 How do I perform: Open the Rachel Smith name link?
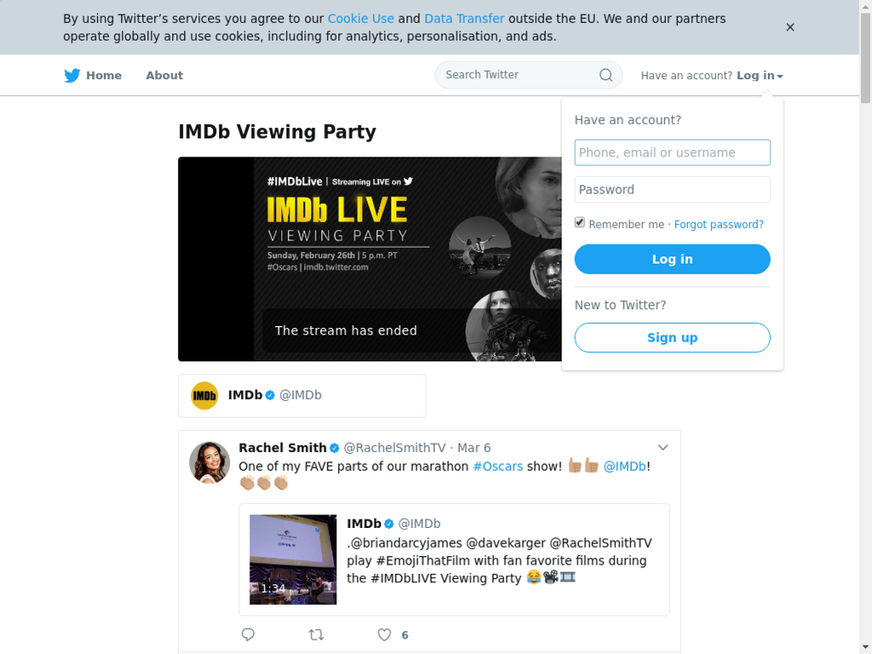click(283, 448)
